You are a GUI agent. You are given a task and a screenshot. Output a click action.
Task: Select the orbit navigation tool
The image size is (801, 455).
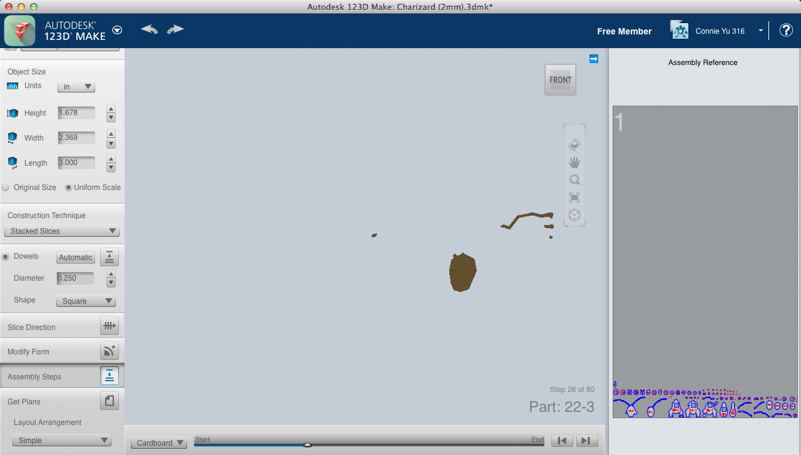[574, 145]
